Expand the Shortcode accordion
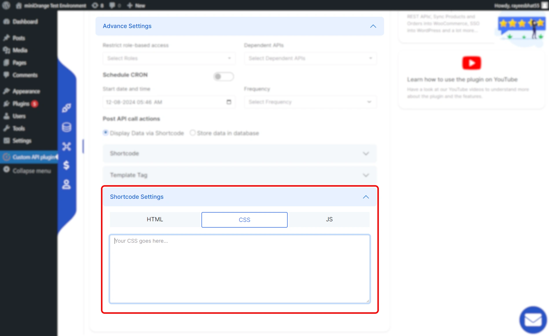Image resolution: width=549 pixels, height=336 pixels. click(240, 153)
